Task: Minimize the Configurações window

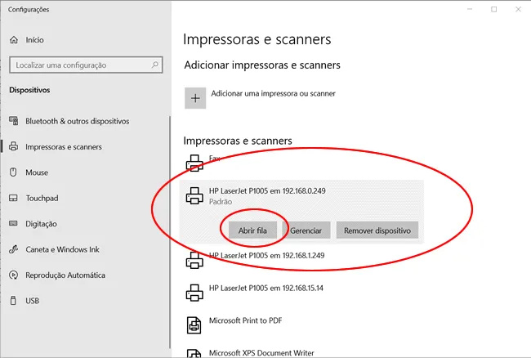Action: [470, 10]
